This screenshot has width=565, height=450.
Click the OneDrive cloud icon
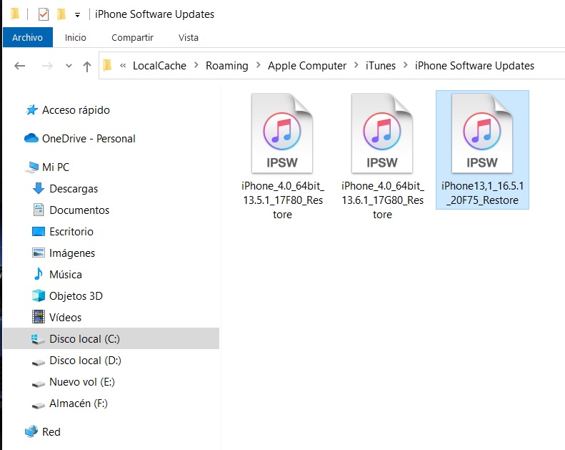pyautogui.click(x=31, y=138)
